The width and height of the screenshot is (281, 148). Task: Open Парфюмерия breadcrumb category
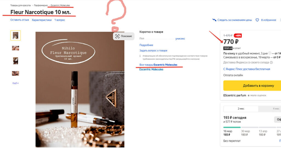(41, 6)
